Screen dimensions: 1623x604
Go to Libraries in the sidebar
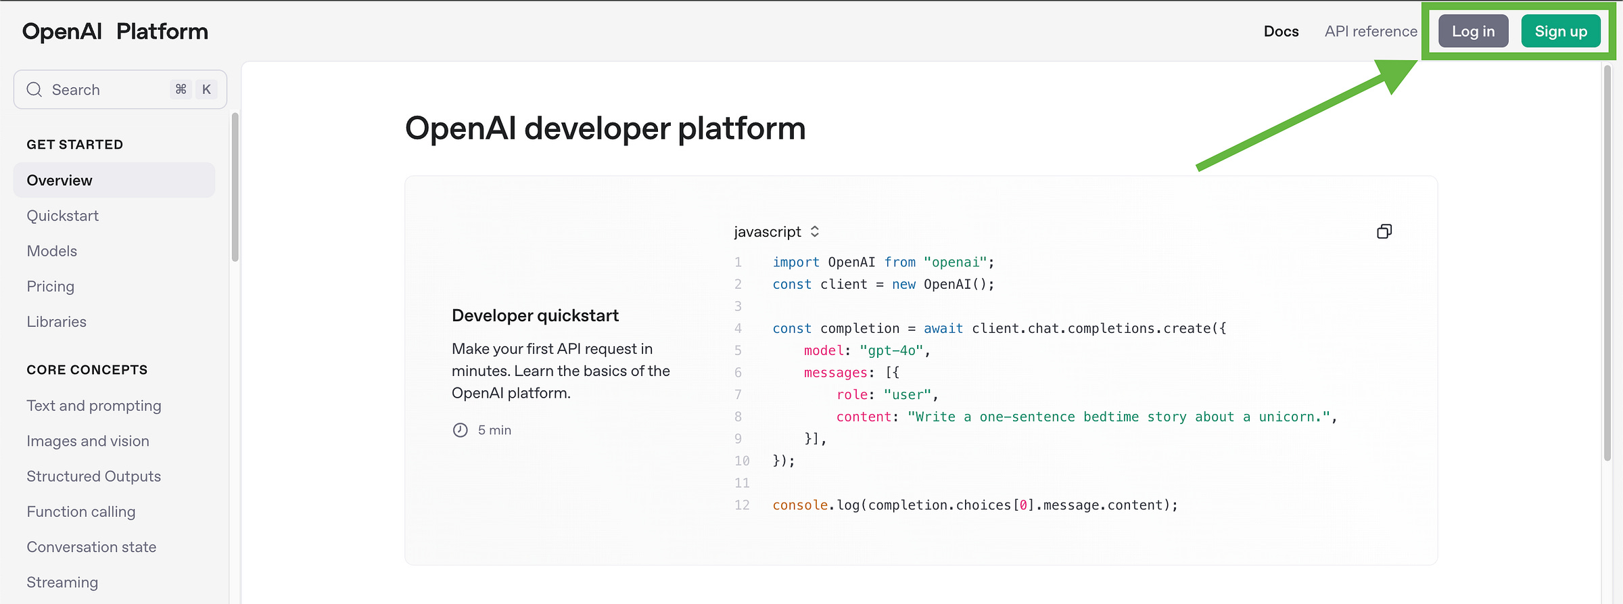[x=57, y=321]
